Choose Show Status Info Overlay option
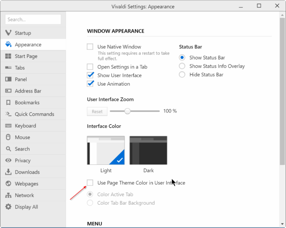Screen dimensions: 286x228 pos(182,66)
